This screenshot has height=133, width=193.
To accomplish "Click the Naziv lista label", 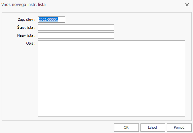I will tap(26, 35).
